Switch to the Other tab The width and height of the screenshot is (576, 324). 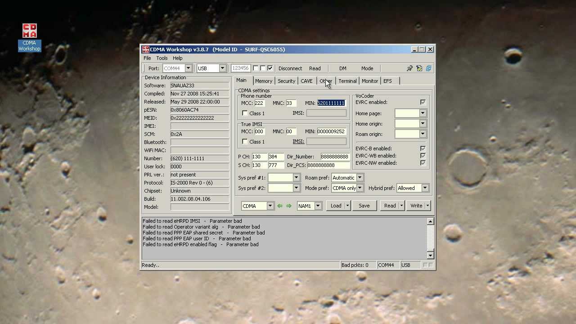click(x=326, y=81)
